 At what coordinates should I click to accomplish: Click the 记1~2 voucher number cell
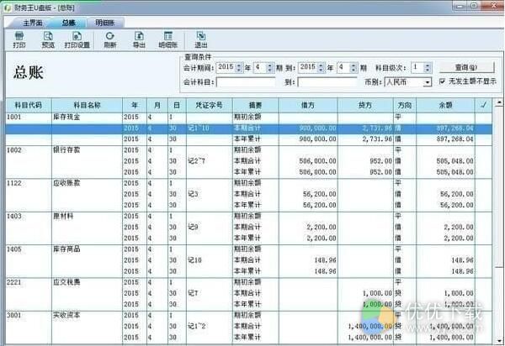(x=210, y=327)
